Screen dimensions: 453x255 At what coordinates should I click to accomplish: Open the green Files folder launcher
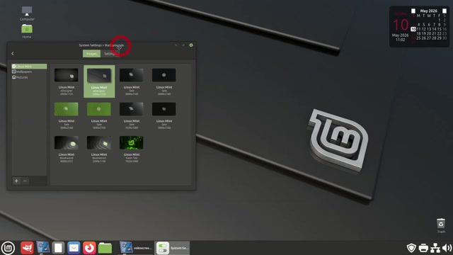click(x=105, y=248)
